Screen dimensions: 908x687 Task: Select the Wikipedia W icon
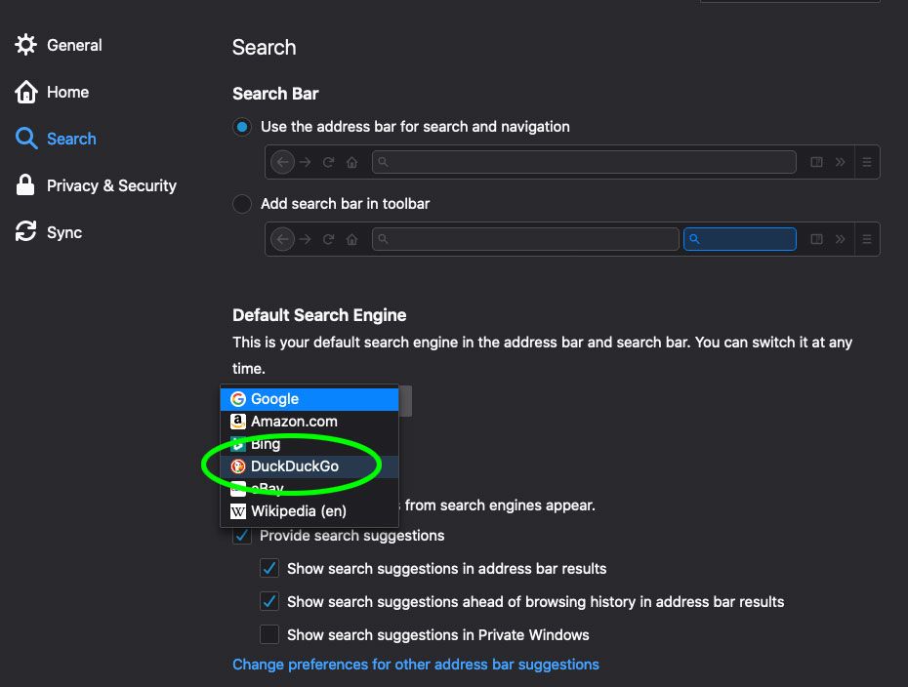(x=236, y=511)
